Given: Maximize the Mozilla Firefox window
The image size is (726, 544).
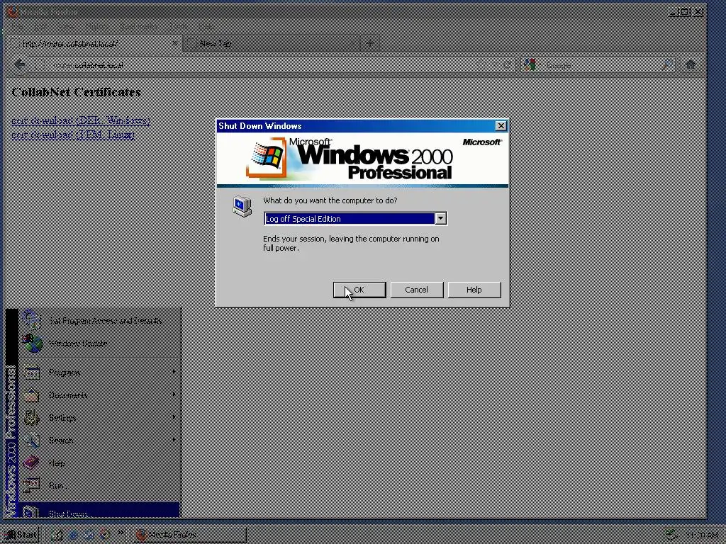Looking at the screenshot, I should click(x=686, y=11).
